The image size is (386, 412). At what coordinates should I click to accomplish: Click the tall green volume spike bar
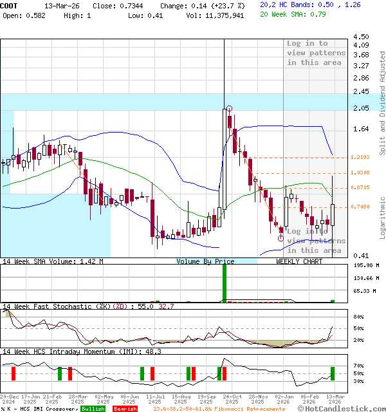[x=225, y=283]
